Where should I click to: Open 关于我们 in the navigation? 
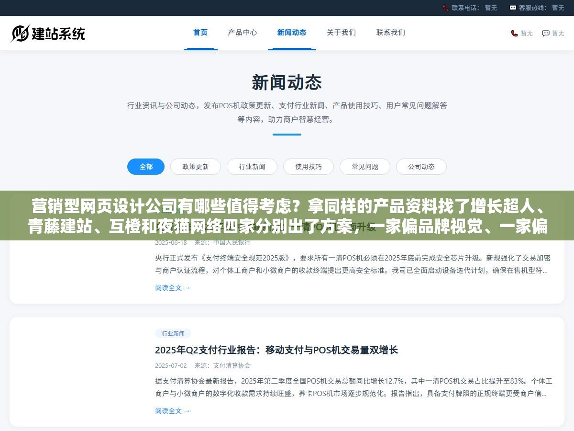pos(341,33)
